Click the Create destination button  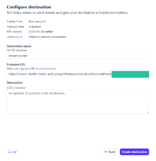[x=134, y=152]
